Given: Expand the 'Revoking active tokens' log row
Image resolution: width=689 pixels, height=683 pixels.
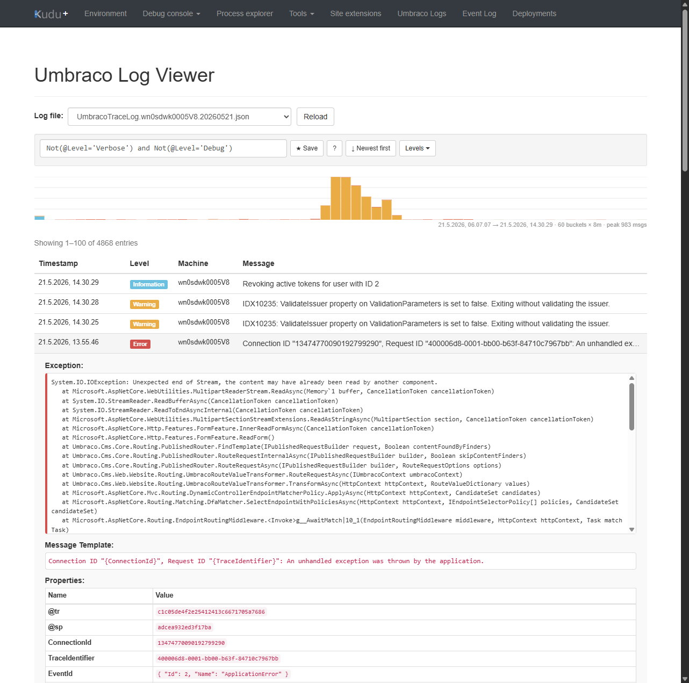Looking at the screenshot, I should pyautogui.click(x=341, y=284).
